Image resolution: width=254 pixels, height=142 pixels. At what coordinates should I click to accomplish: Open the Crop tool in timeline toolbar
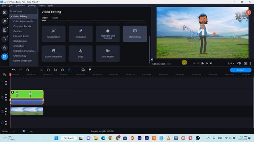pyautogui.click(x=56, y=70)
